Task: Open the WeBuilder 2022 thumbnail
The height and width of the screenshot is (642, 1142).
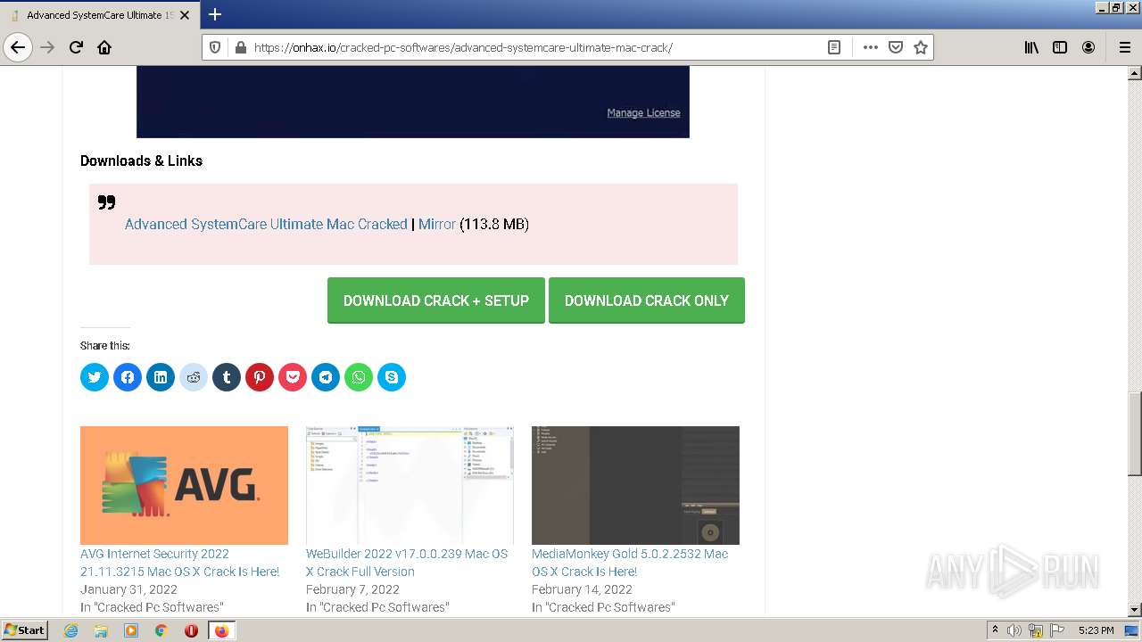Action: pos(410,485)
